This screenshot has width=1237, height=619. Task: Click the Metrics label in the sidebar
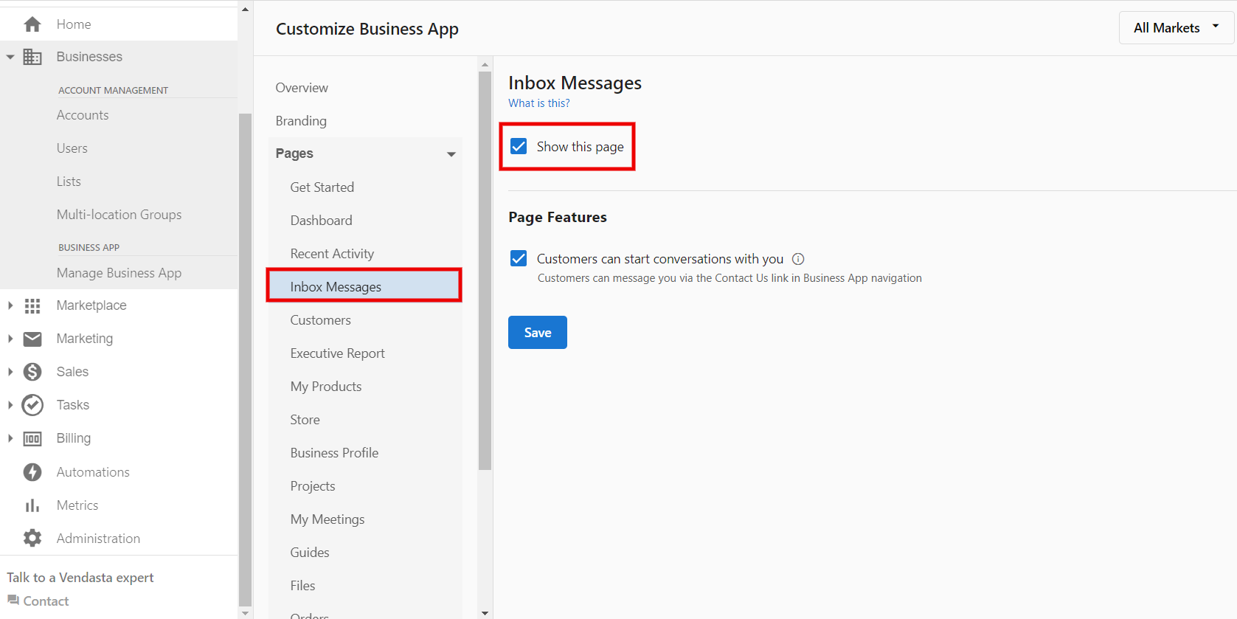coord(77,505)
